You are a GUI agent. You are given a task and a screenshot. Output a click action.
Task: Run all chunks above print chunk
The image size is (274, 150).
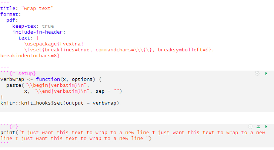258,127
